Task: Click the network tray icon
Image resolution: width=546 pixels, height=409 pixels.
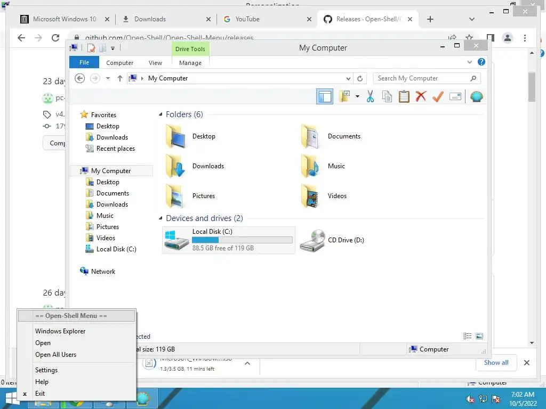Action: (483, 399)
